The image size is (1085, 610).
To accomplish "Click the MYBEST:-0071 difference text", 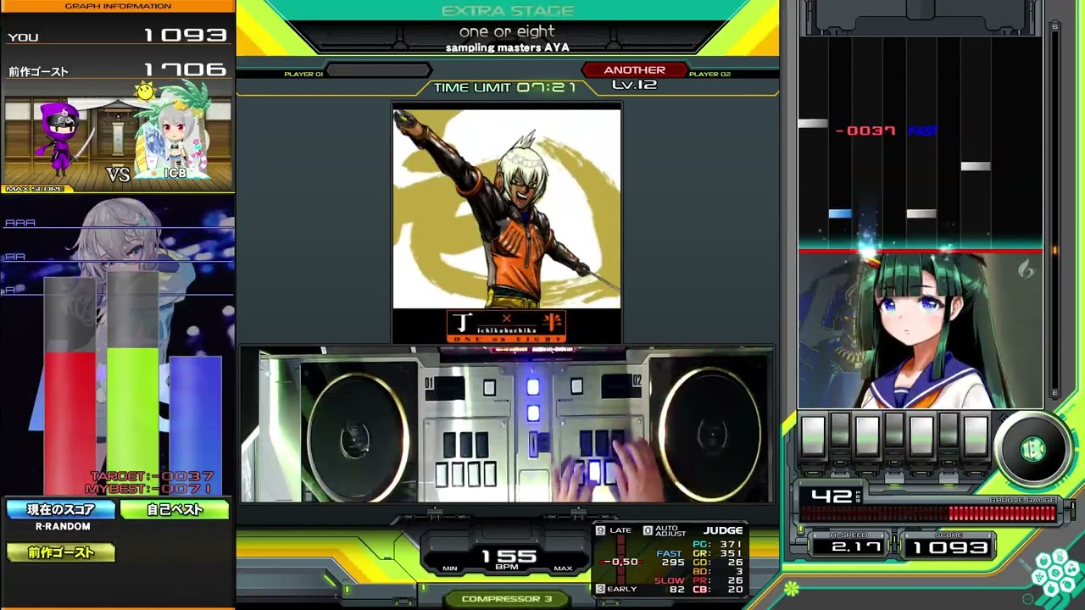I will click(x=150, y=489).
